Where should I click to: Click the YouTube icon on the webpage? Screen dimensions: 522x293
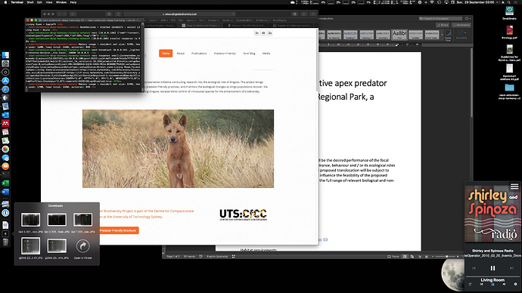(x=269, y=32)
